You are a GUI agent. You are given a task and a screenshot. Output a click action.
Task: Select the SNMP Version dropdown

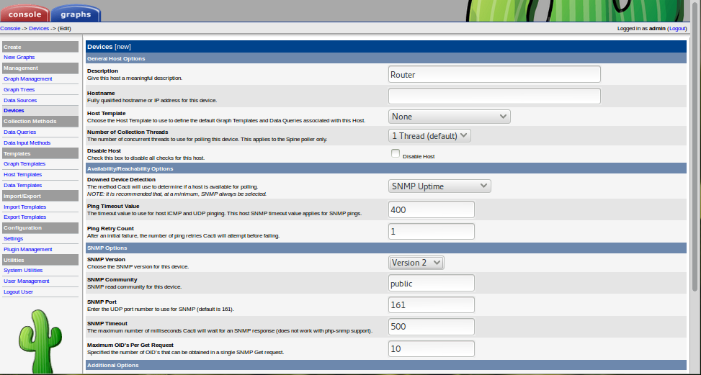tap(416, 263)
